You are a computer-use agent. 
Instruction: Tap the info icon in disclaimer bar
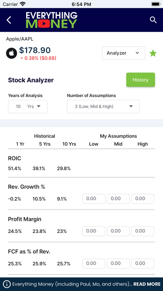(7, 284)
